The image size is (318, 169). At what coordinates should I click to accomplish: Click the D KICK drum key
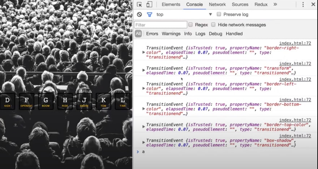coord(7,102)
